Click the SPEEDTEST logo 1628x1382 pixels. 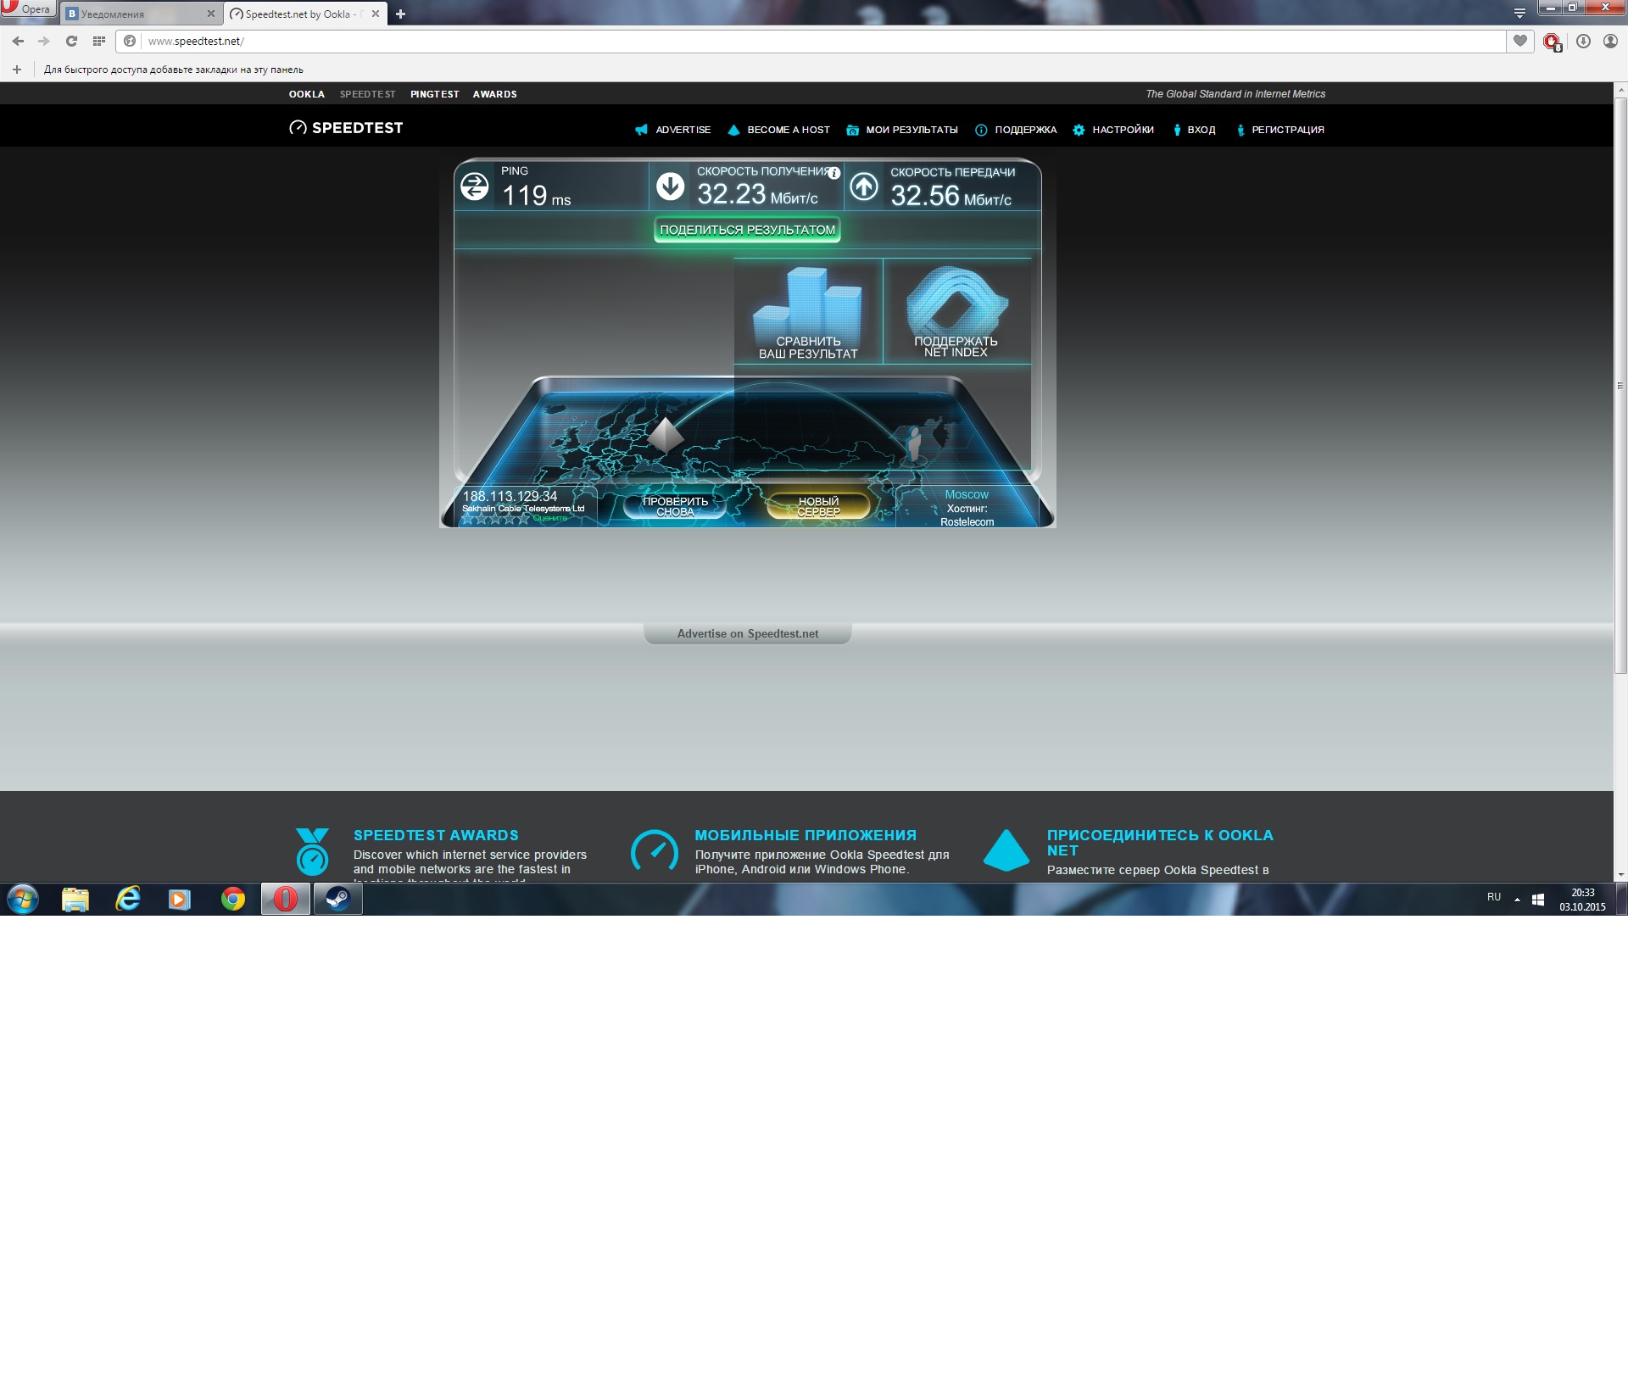coord(346,128)
